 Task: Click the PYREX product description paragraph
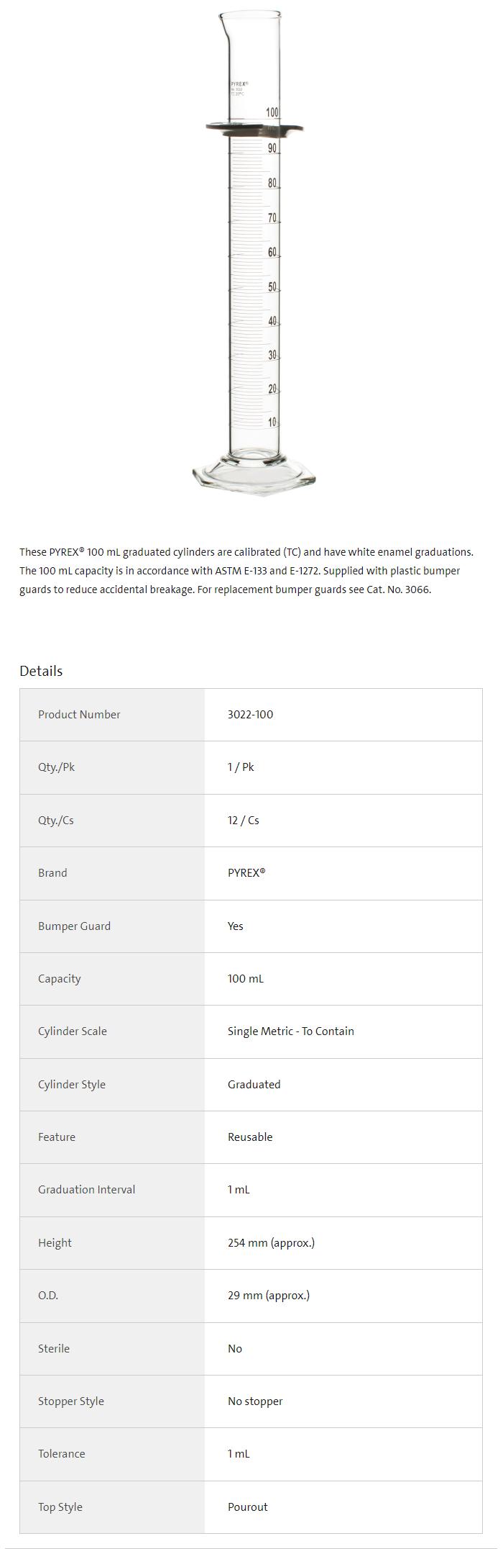(246, 571)
